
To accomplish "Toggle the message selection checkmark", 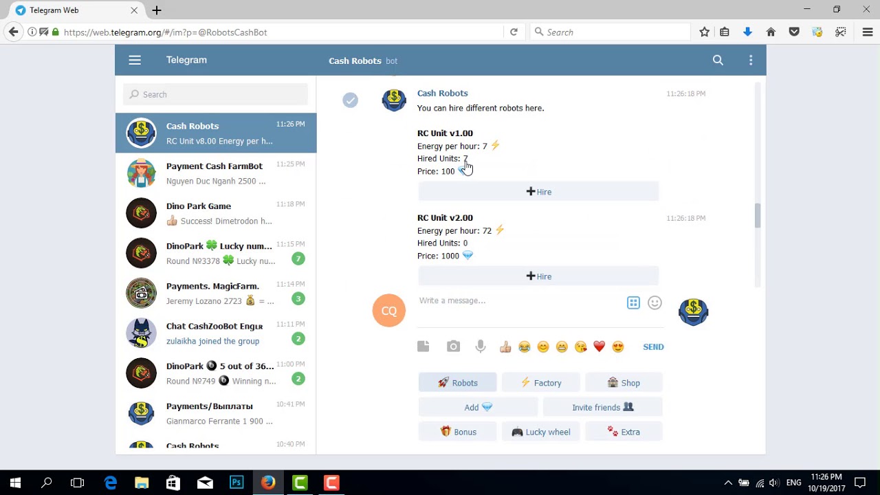I will 350,100.
